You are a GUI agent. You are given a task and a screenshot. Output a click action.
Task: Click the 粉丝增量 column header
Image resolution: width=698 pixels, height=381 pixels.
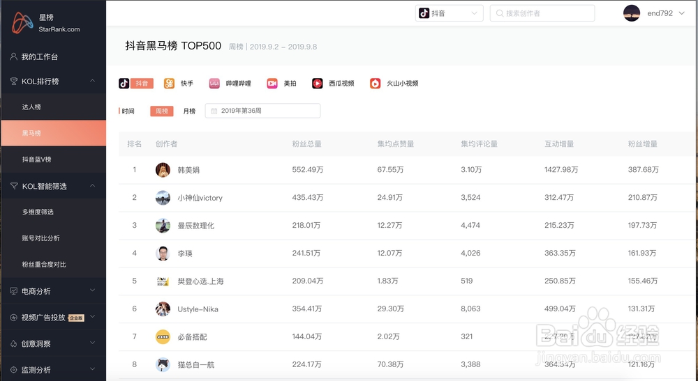tap(643, 144)
